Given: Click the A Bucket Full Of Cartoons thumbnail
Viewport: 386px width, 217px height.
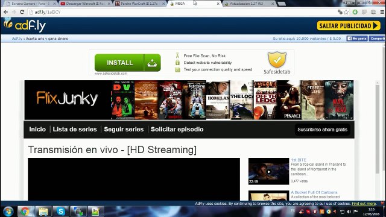Looking at the screenshot, I should pos(268,195).
